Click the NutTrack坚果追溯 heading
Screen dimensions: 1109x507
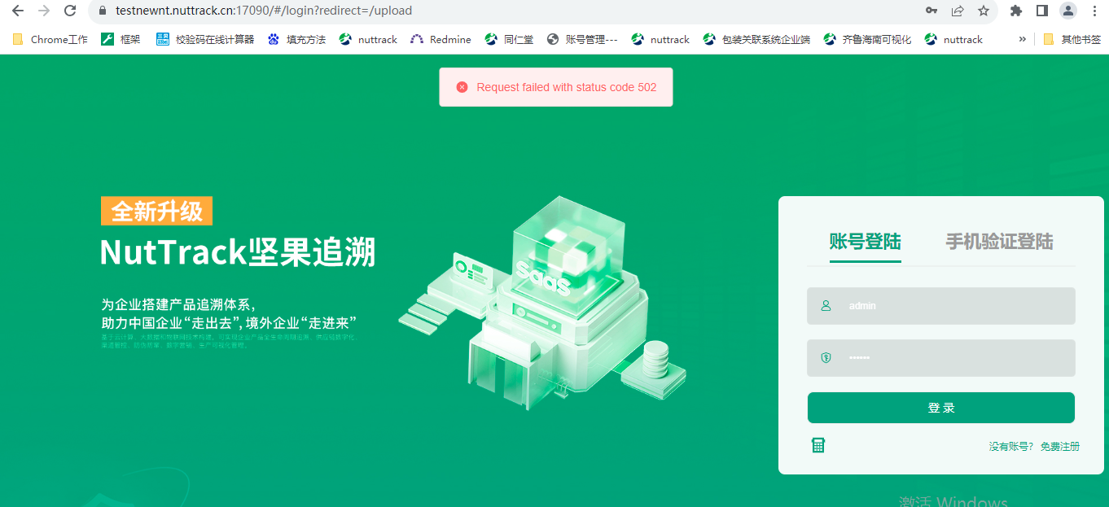tap(238, 252)
